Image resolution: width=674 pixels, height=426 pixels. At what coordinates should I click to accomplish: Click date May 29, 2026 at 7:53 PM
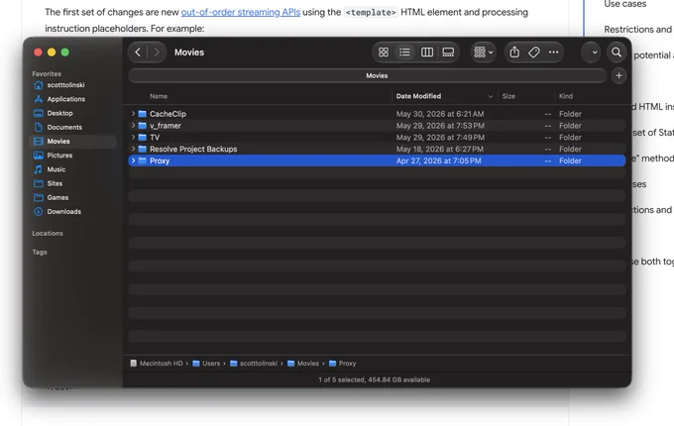tap(440, 126)
